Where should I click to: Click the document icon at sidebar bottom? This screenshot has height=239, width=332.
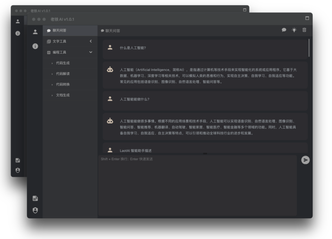(35, 198)
